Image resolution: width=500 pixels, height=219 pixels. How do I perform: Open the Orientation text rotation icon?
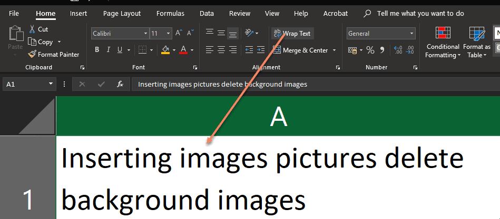[249, 33]
